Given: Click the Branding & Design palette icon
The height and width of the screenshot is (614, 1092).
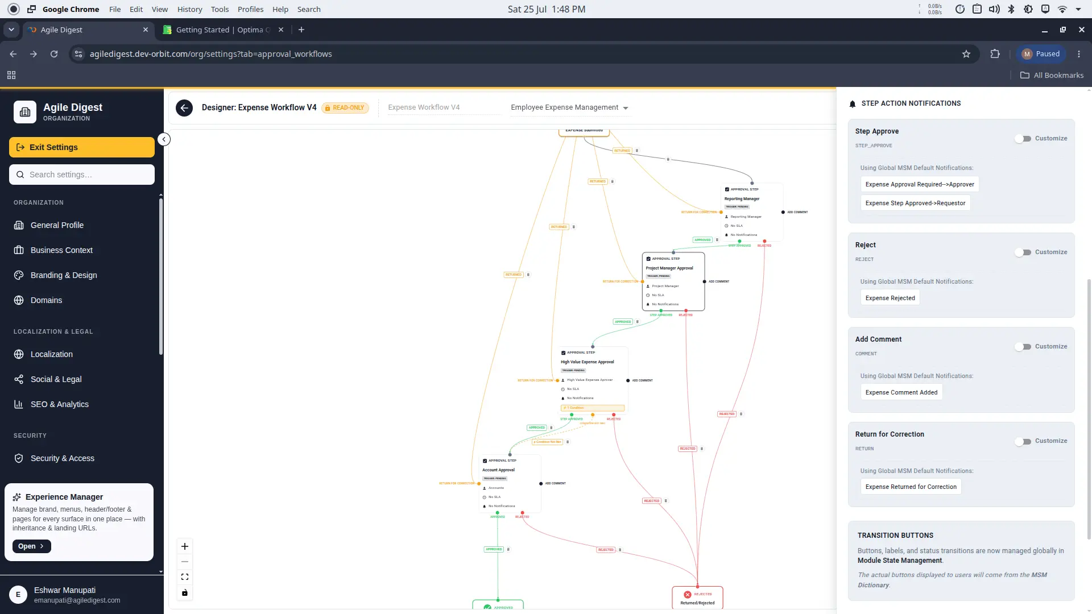Looking at the screenshot, I should coord(19,275).
